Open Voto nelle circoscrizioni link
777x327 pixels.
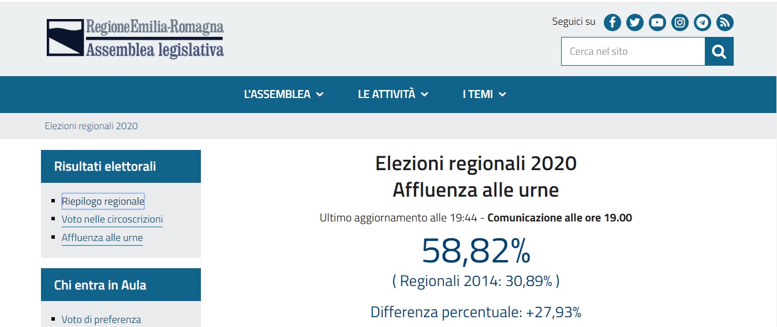[x=112, y=219]
